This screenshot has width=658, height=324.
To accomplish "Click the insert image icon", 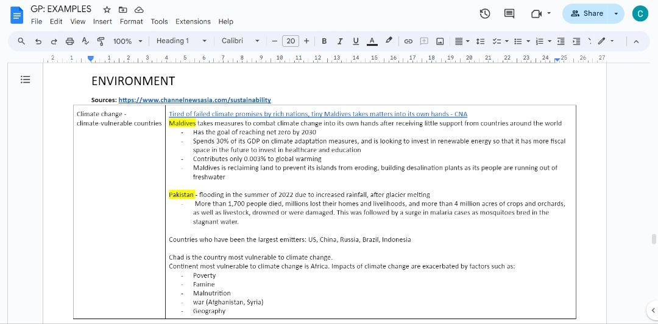I will coord(440,41).
